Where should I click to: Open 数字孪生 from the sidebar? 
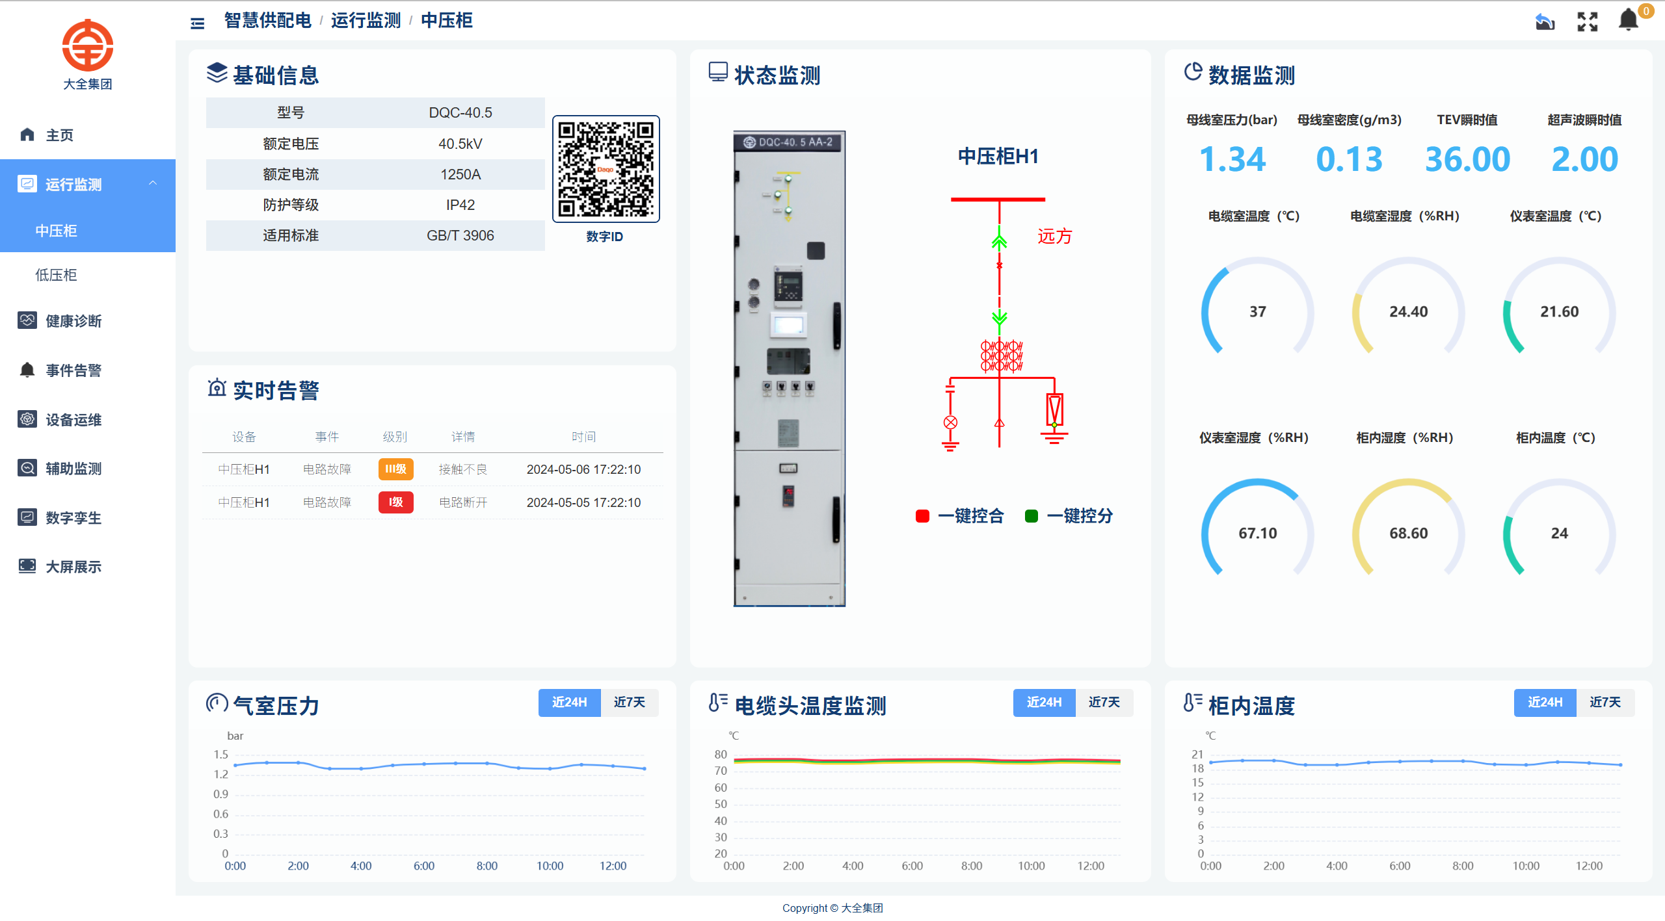click(x=27, y=517)
